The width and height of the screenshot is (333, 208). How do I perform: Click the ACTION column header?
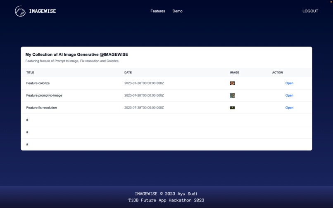[x=278, y=73]
